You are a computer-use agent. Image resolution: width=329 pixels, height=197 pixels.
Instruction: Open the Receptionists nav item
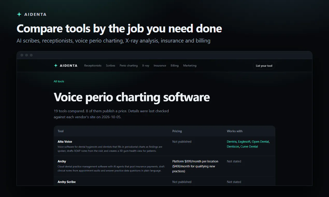[93, 66]
